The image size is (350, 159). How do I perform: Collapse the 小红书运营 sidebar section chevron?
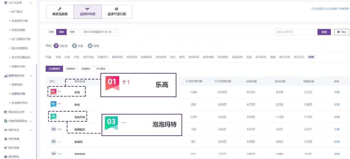[x=31, y=3]
